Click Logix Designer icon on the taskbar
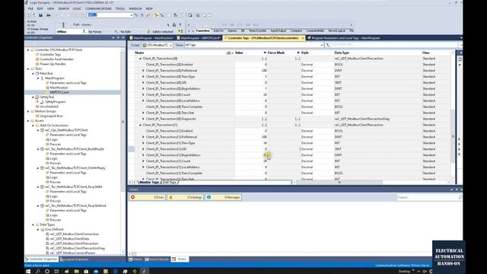Viewport: 487px width, 274px height. (144, 271)
